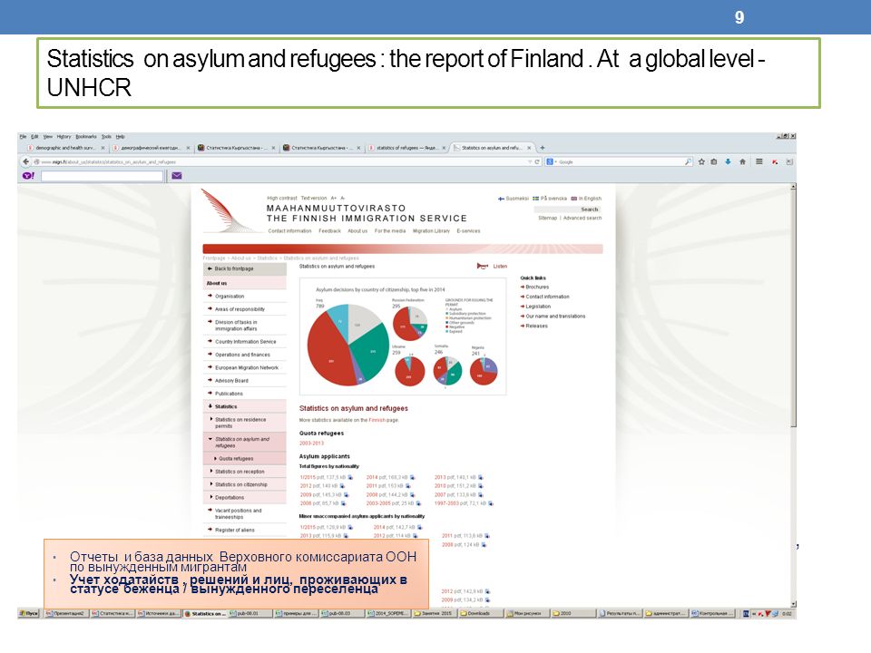Click the search magnifier in the Google box
This screenshot has height=653, width=871.
(689, 161)
